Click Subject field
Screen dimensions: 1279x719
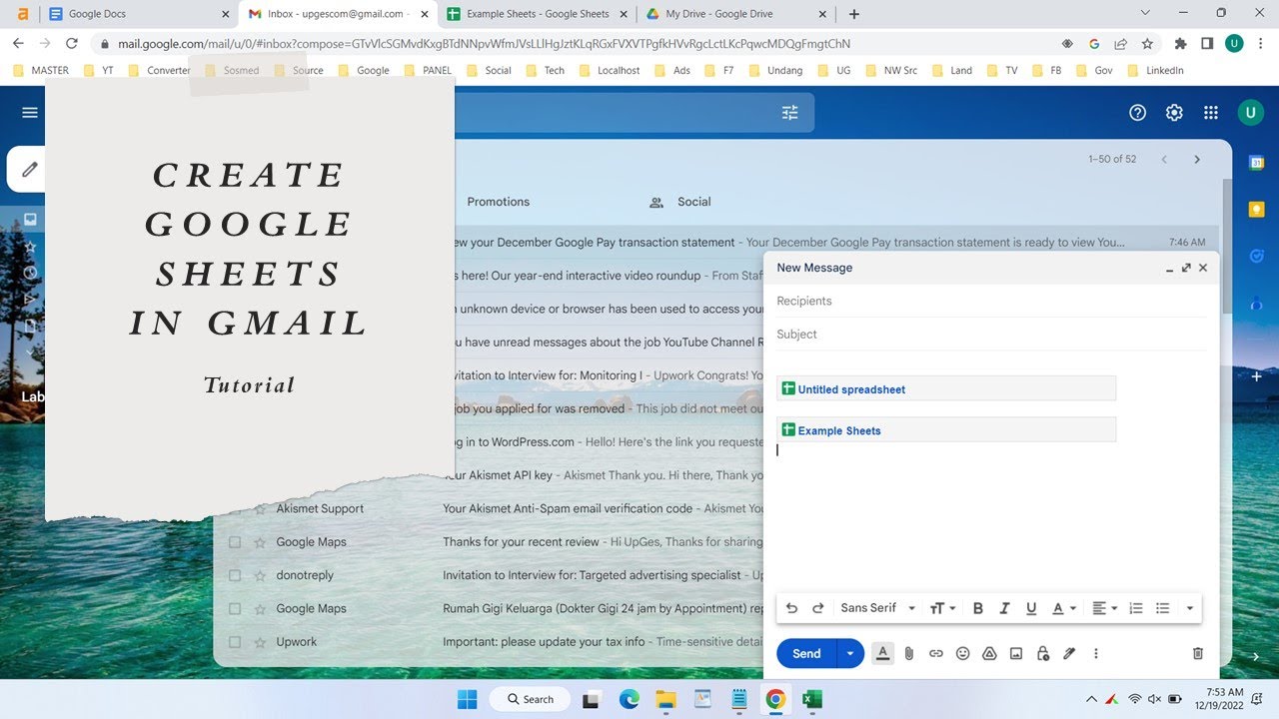click(x=991, y=335)
